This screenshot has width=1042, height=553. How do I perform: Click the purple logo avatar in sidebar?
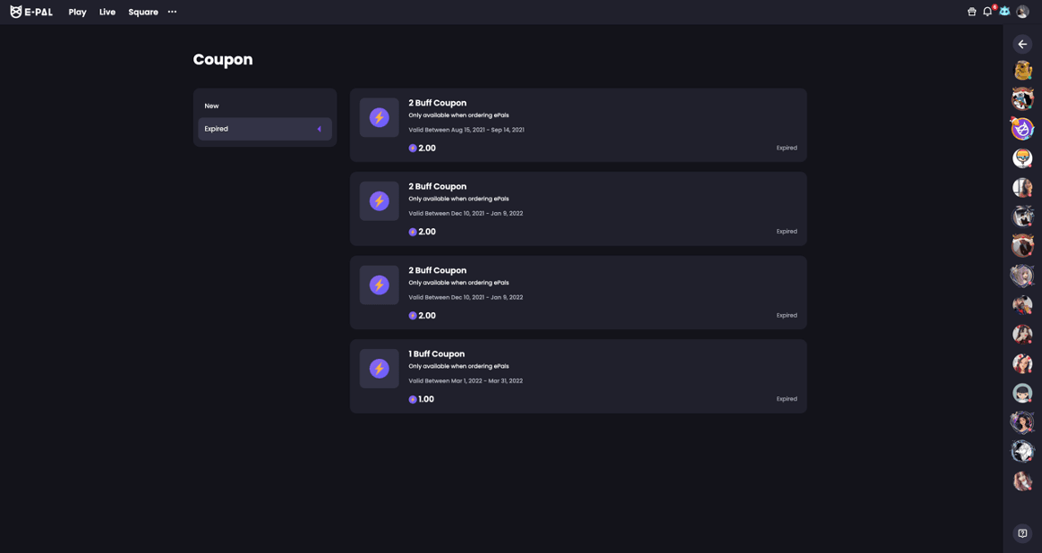tap(1022, 129)
